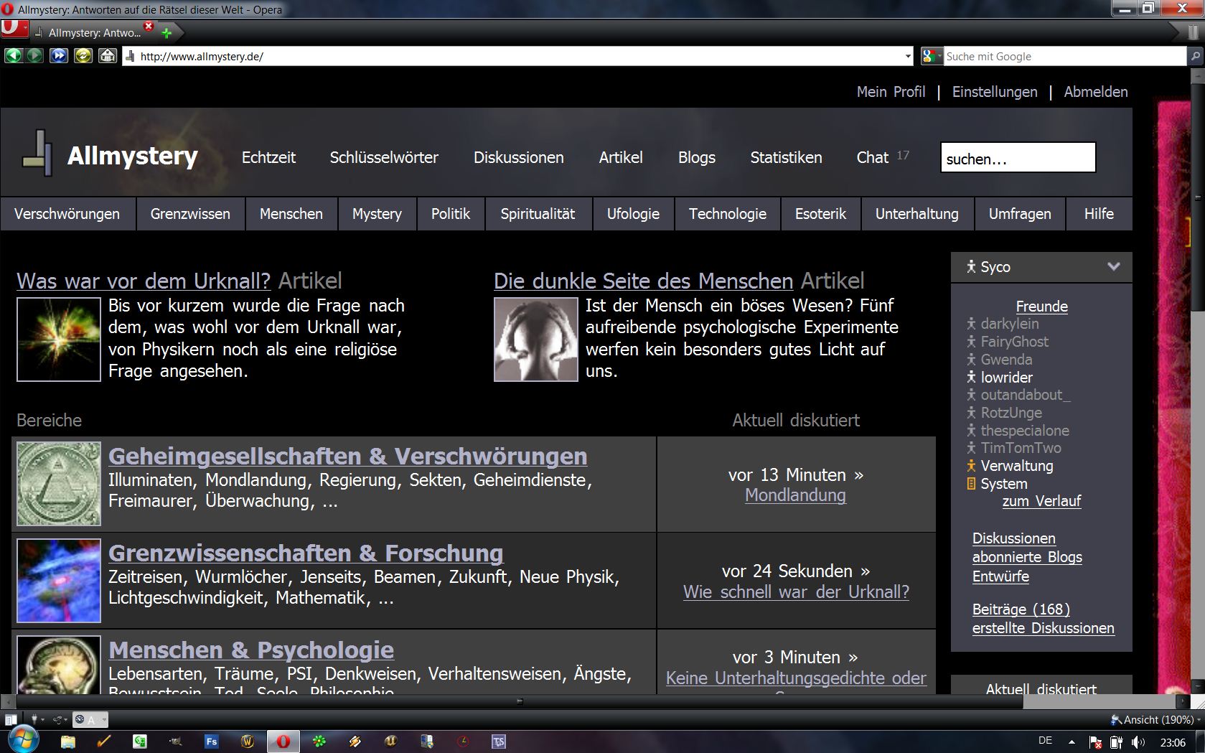Open the Was war vor dem Urknall? article
Image resolution: width=1205 pixels, height=753 pixels.
[x=144, y=281]
